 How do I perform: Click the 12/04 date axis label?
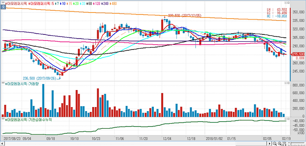coord(167,139)
